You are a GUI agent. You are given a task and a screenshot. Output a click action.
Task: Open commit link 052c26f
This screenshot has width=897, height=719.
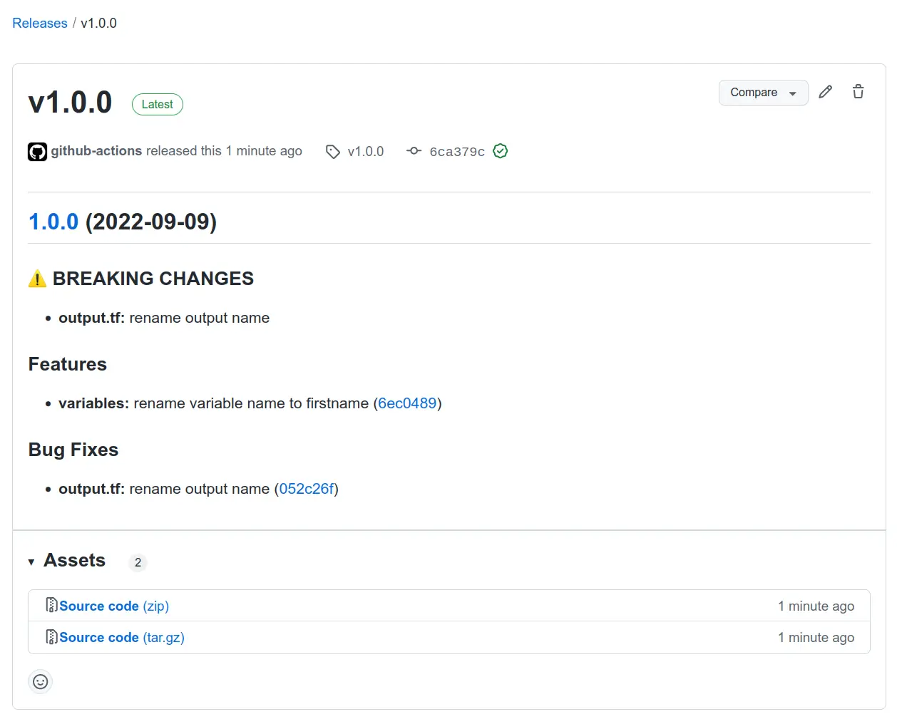(x=307, y=489)
